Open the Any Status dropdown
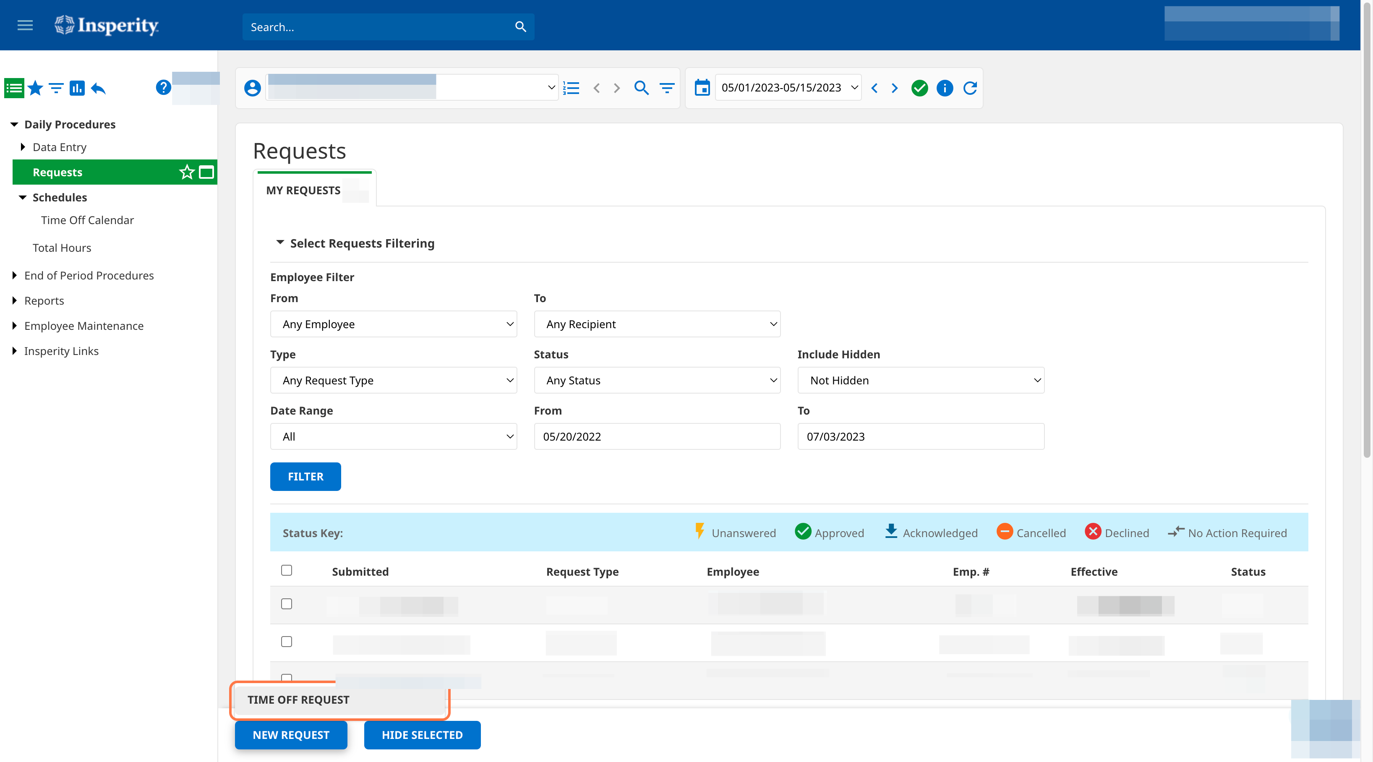The width and height of the screenshot is (1373, 762). (657, 381)
